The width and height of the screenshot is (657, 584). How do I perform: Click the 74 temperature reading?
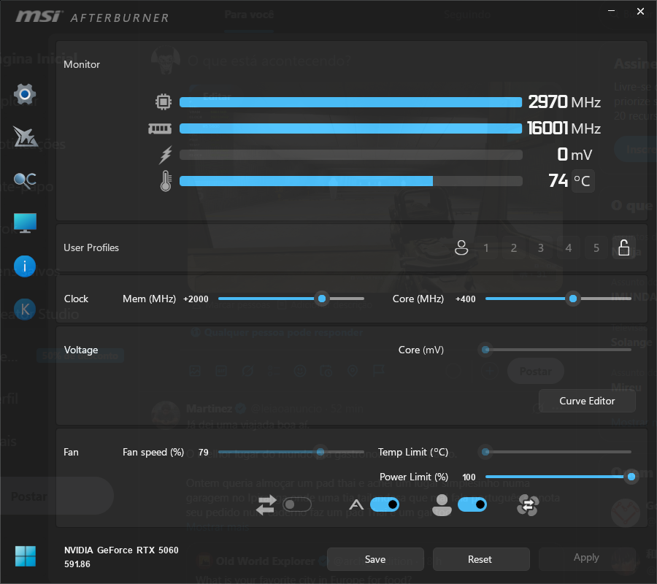coord(558,180)
